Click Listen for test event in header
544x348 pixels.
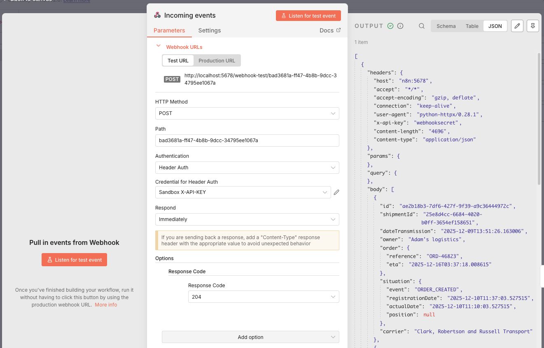(x=308, y=16)
